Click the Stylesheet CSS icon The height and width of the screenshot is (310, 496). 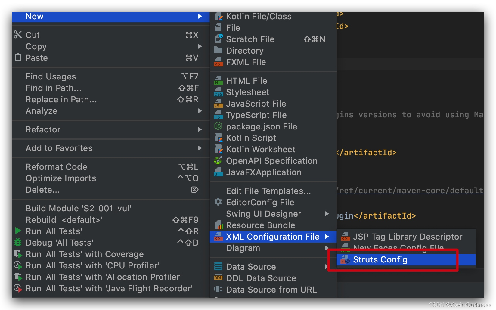(218, 92)
